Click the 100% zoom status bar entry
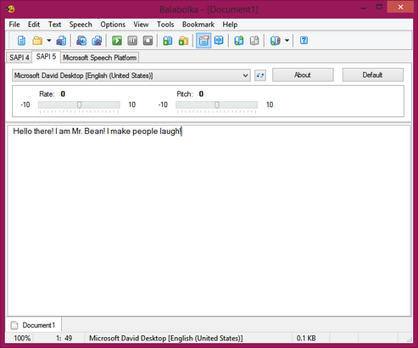418x348 pixels. pos(22,339)
